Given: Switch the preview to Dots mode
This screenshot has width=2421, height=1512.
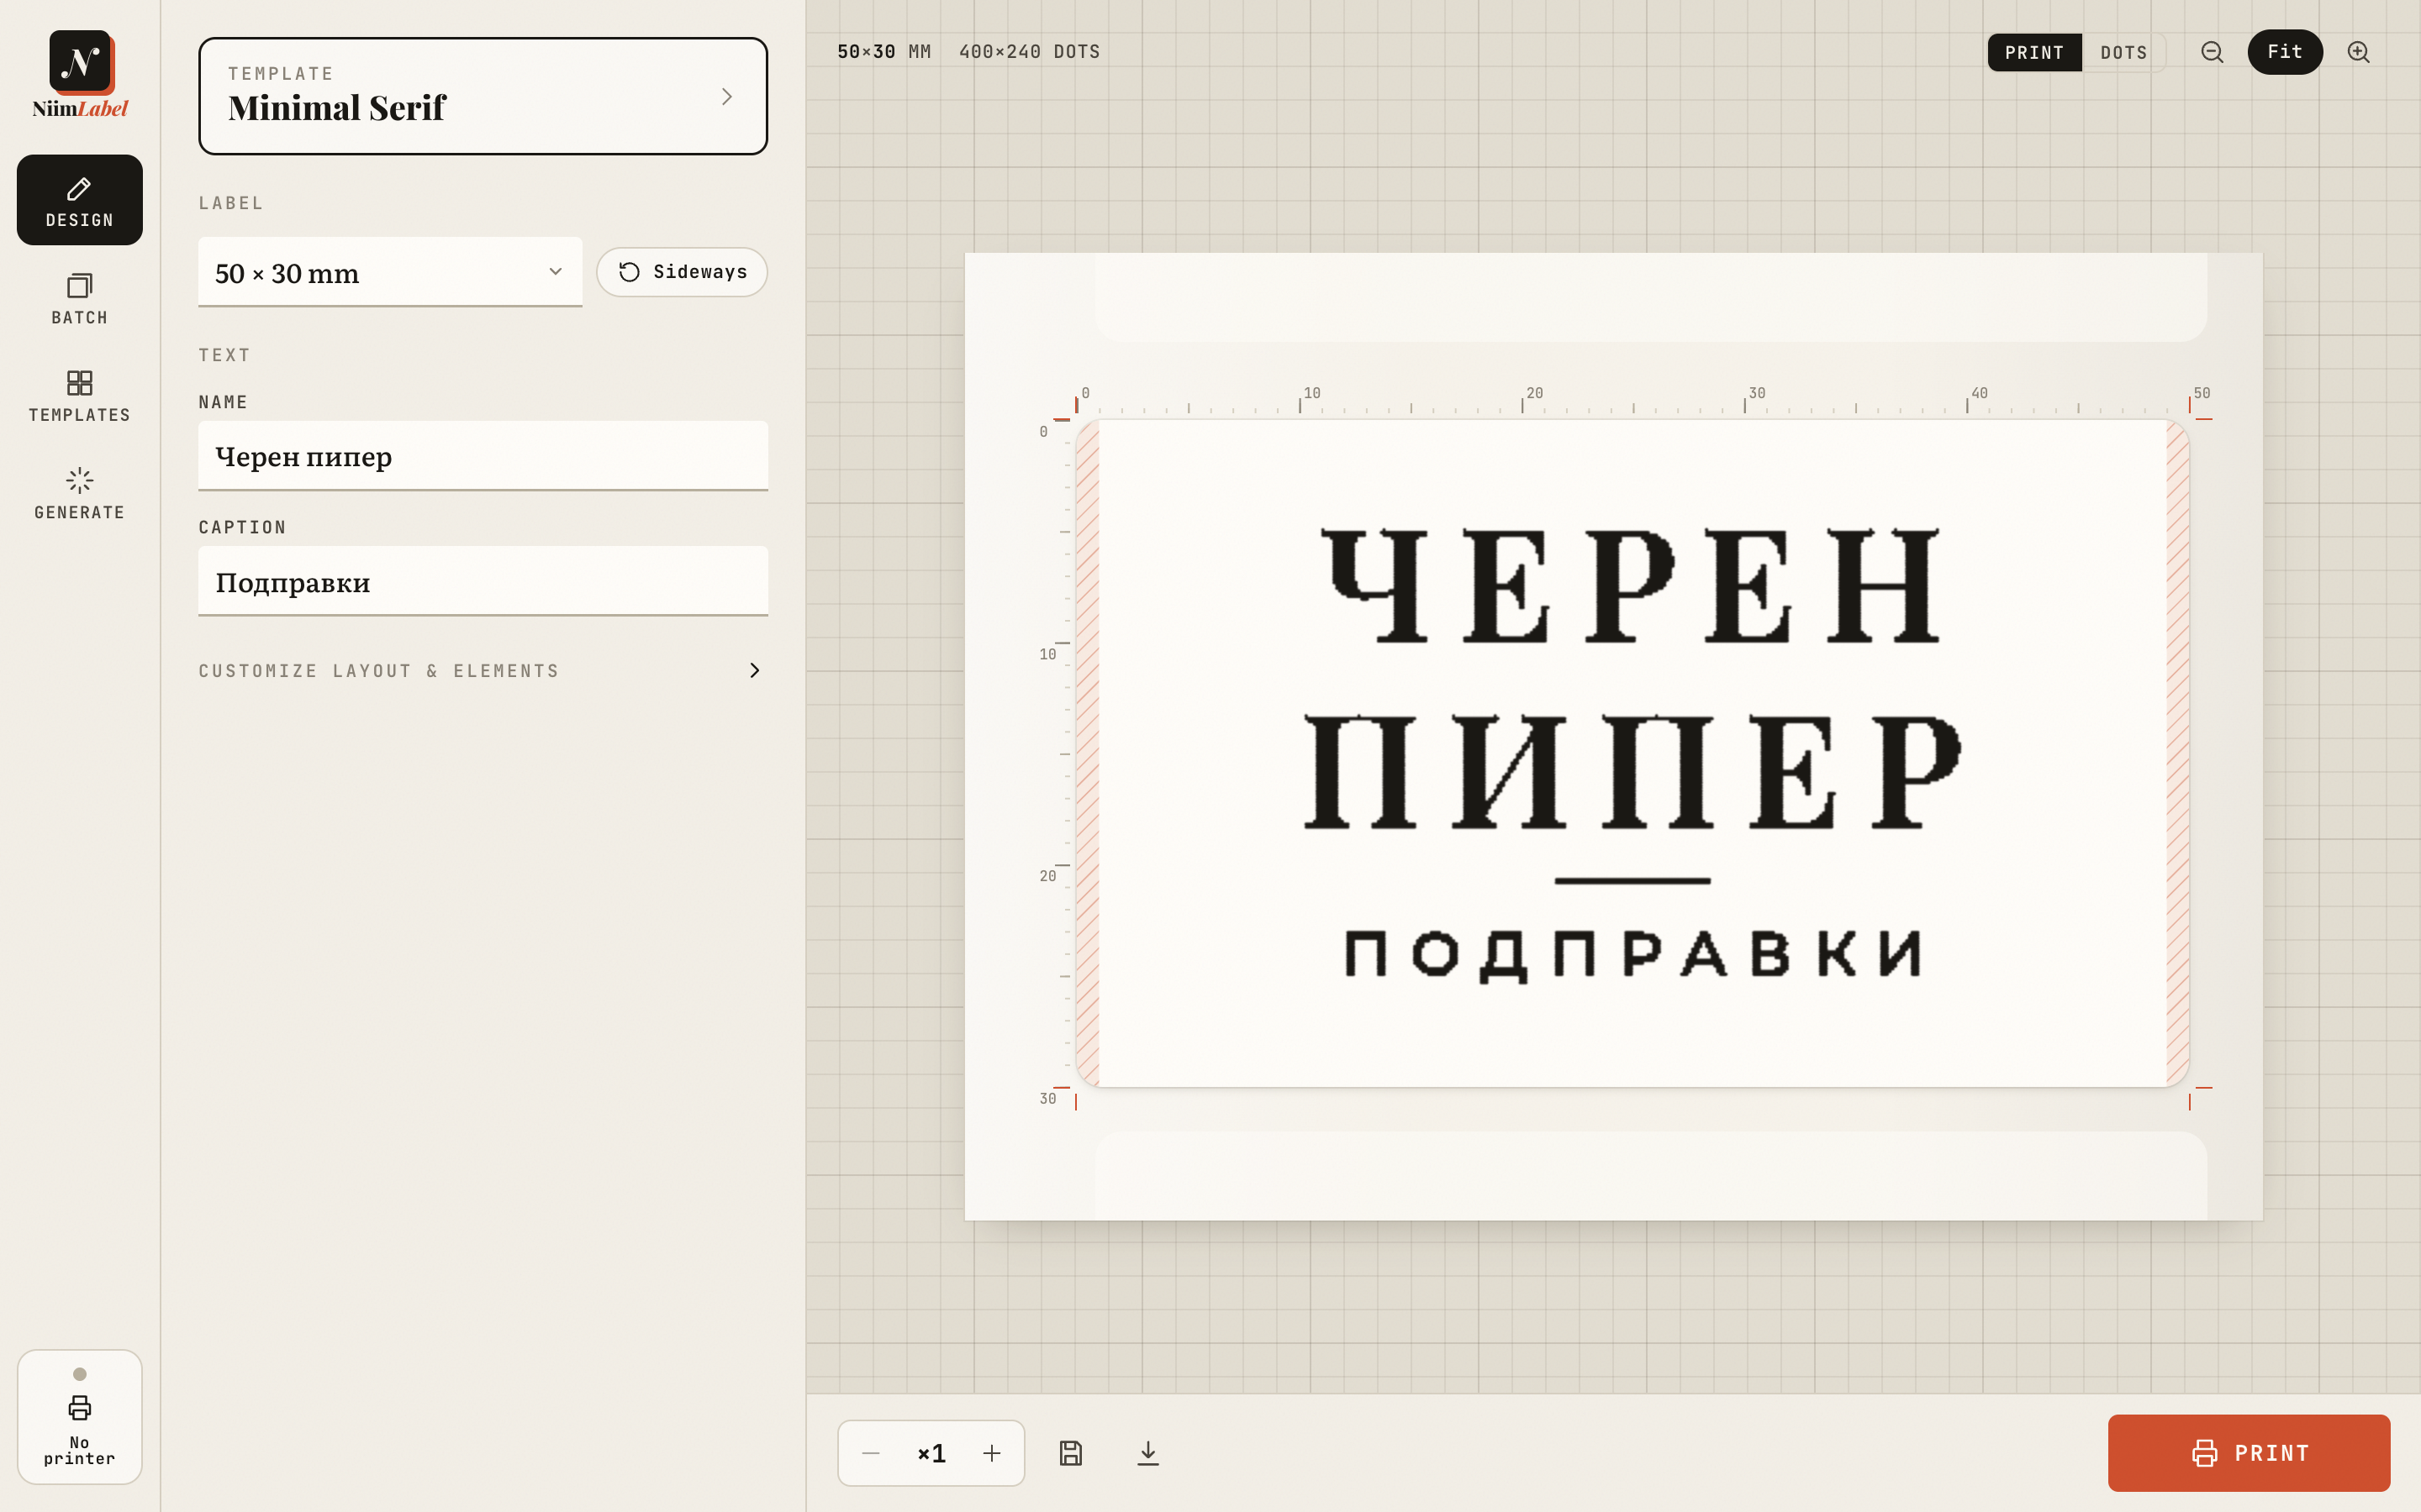Looking at the screenshot, I should (x=2124, y=52).
